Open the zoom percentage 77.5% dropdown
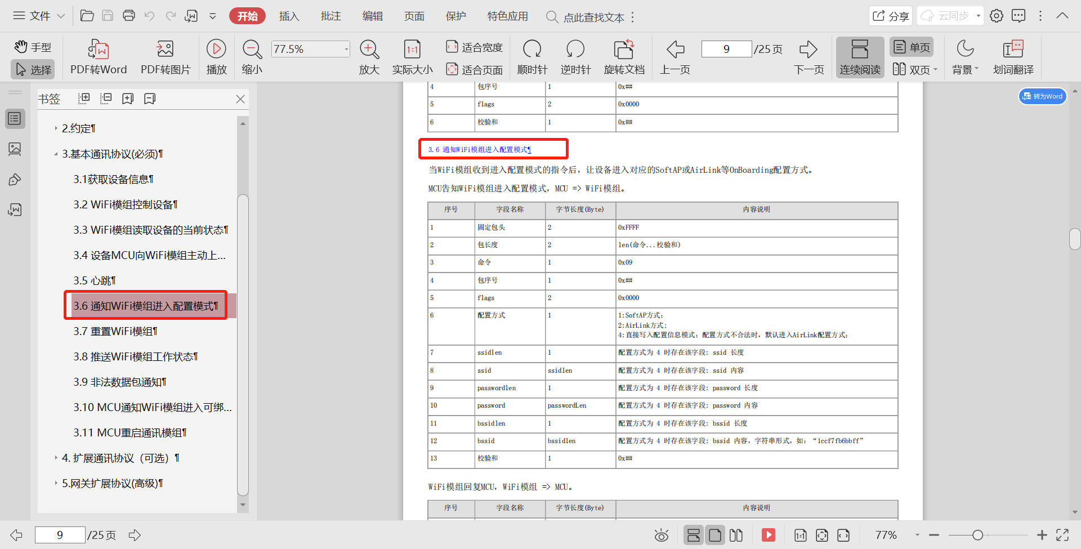This screenshot has width=1081, height=549. [346, 50]
